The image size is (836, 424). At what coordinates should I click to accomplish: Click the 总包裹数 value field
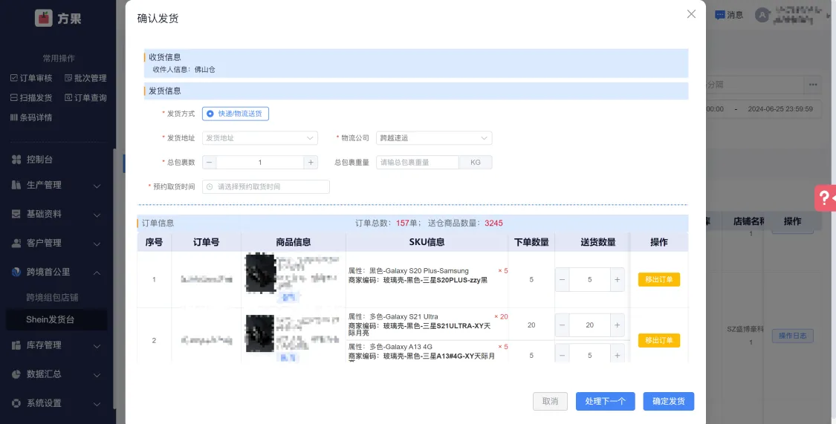(260, 163)
